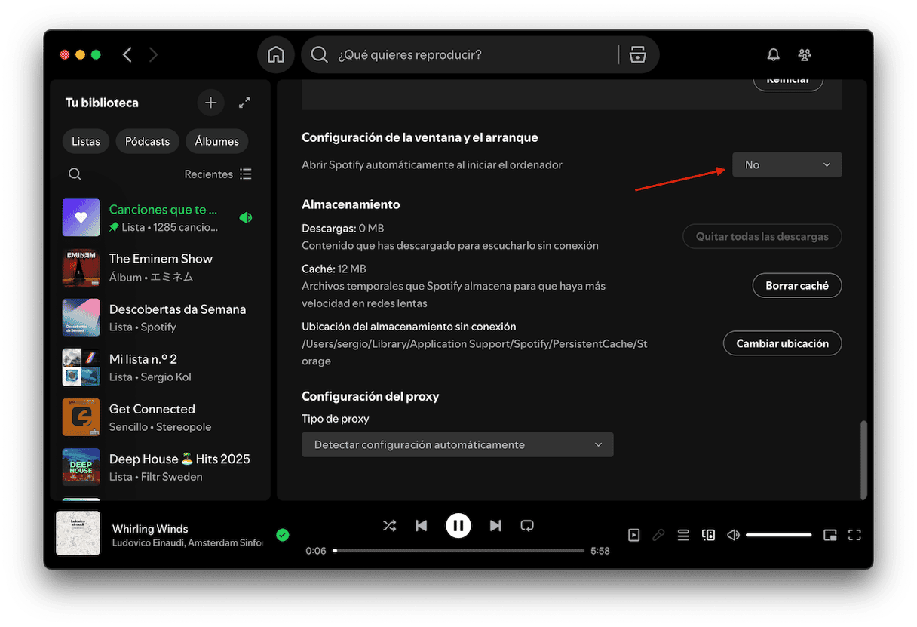The height and width of the screenshot is (627, 917).
Task: Filter library by Álbumes
Action: coord(216,141)
